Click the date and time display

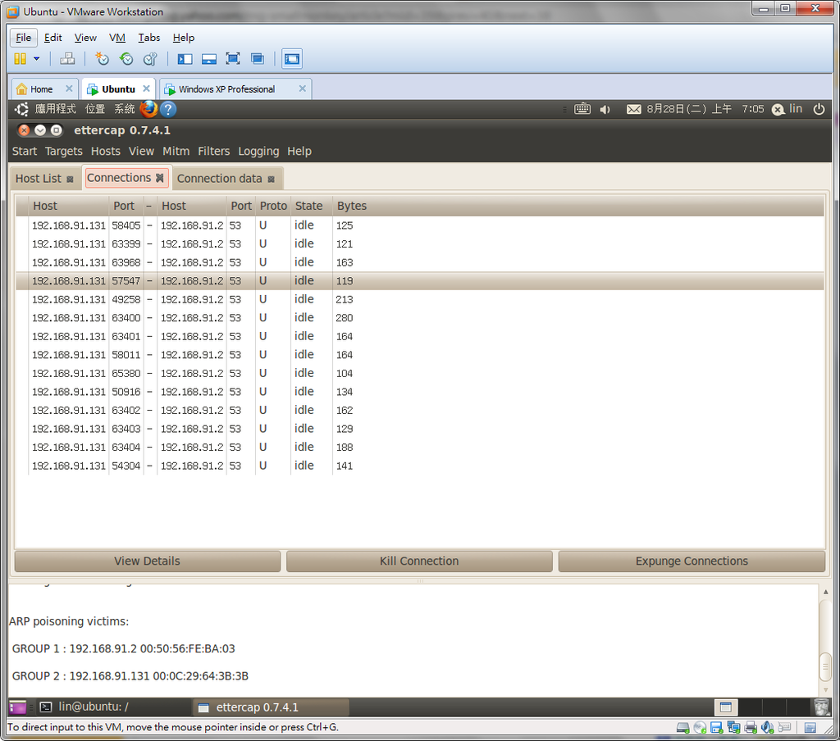coord(705,109)
